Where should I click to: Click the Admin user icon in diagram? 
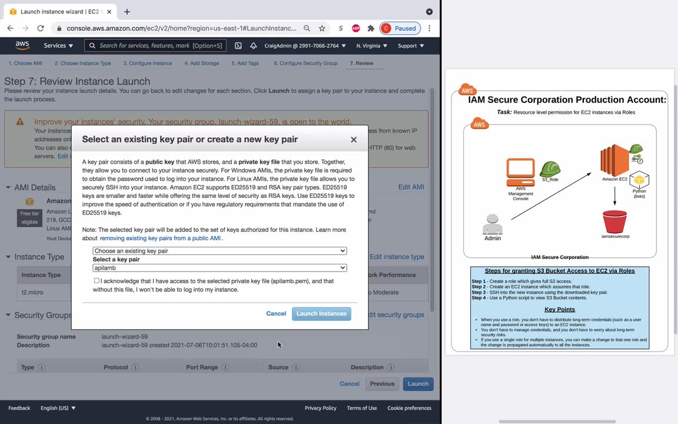(x=493, y=224)
